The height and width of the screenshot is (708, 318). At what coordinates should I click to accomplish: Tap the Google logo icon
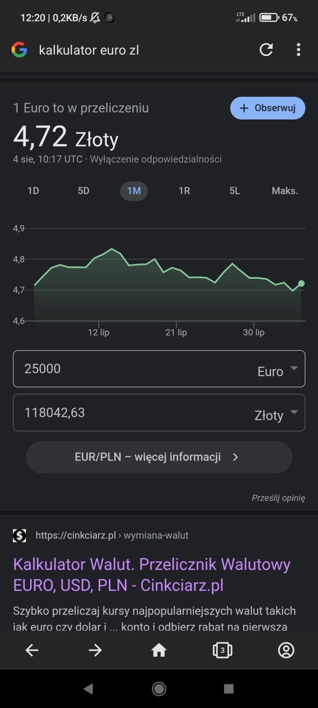click(x=19, y=50)
